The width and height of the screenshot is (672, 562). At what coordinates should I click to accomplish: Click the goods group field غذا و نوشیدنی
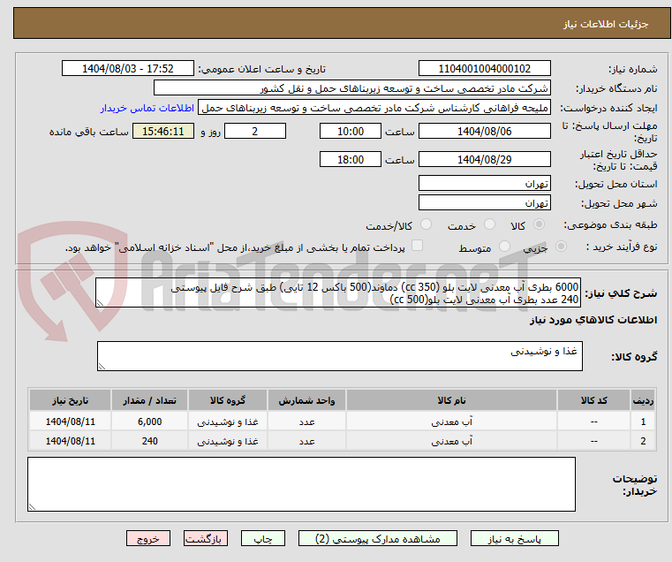(x=339, y=356)
